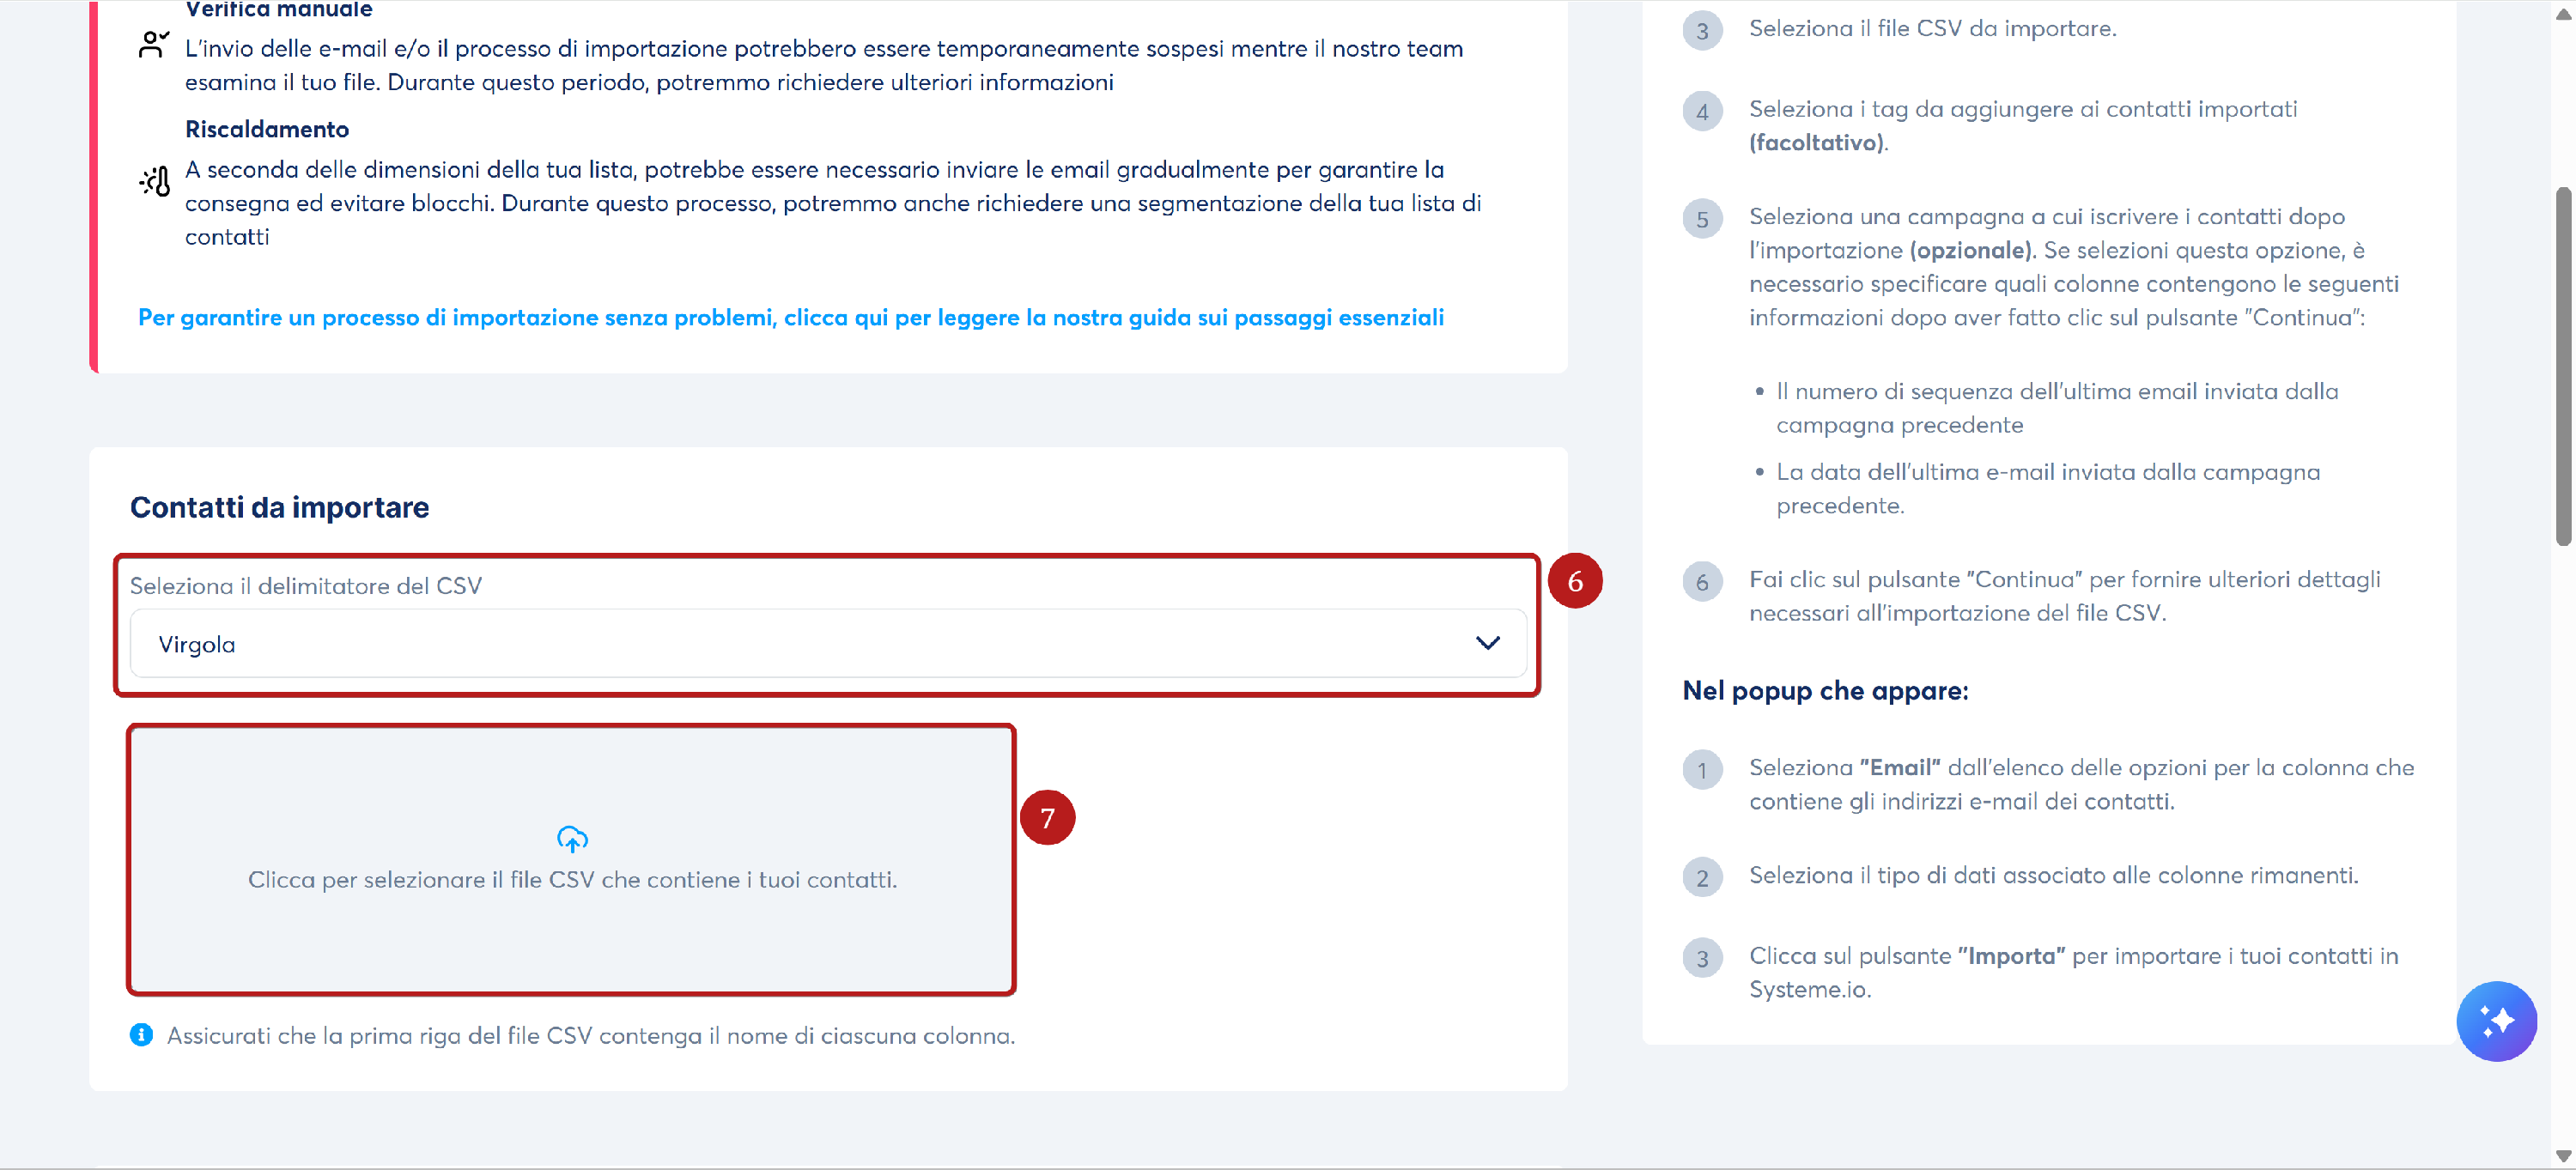Open the essential steps import guide link
The height and width of the screenshot is (1170, 2576).
click(x=790, y=317)
